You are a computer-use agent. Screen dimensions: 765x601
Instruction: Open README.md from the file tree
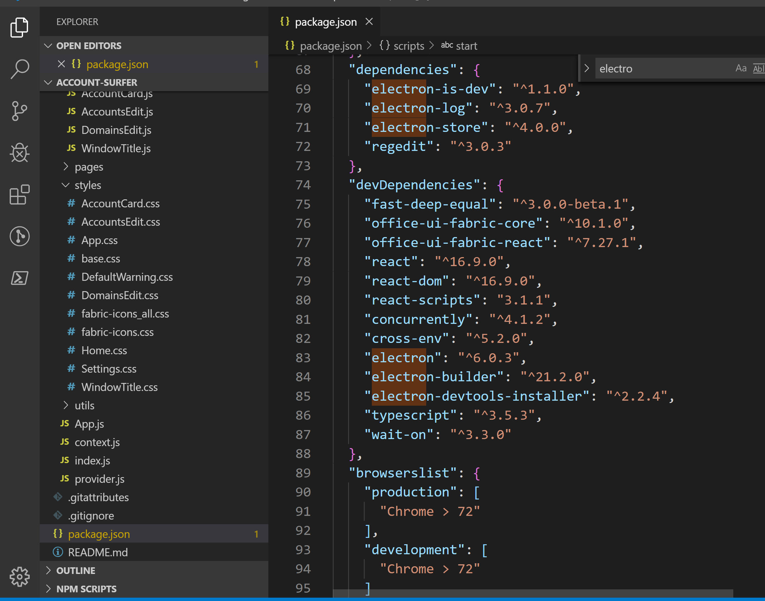click(98, 552)
